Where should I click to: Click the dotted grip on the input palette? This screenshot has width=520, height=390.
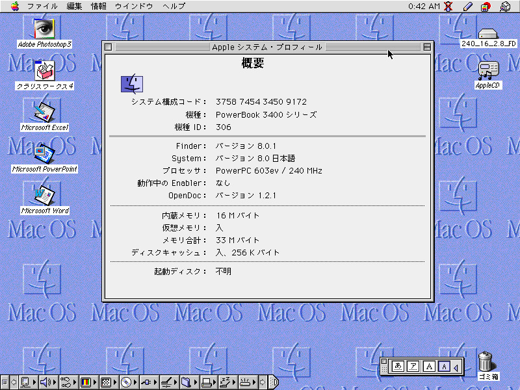click(x=384, y=369)
